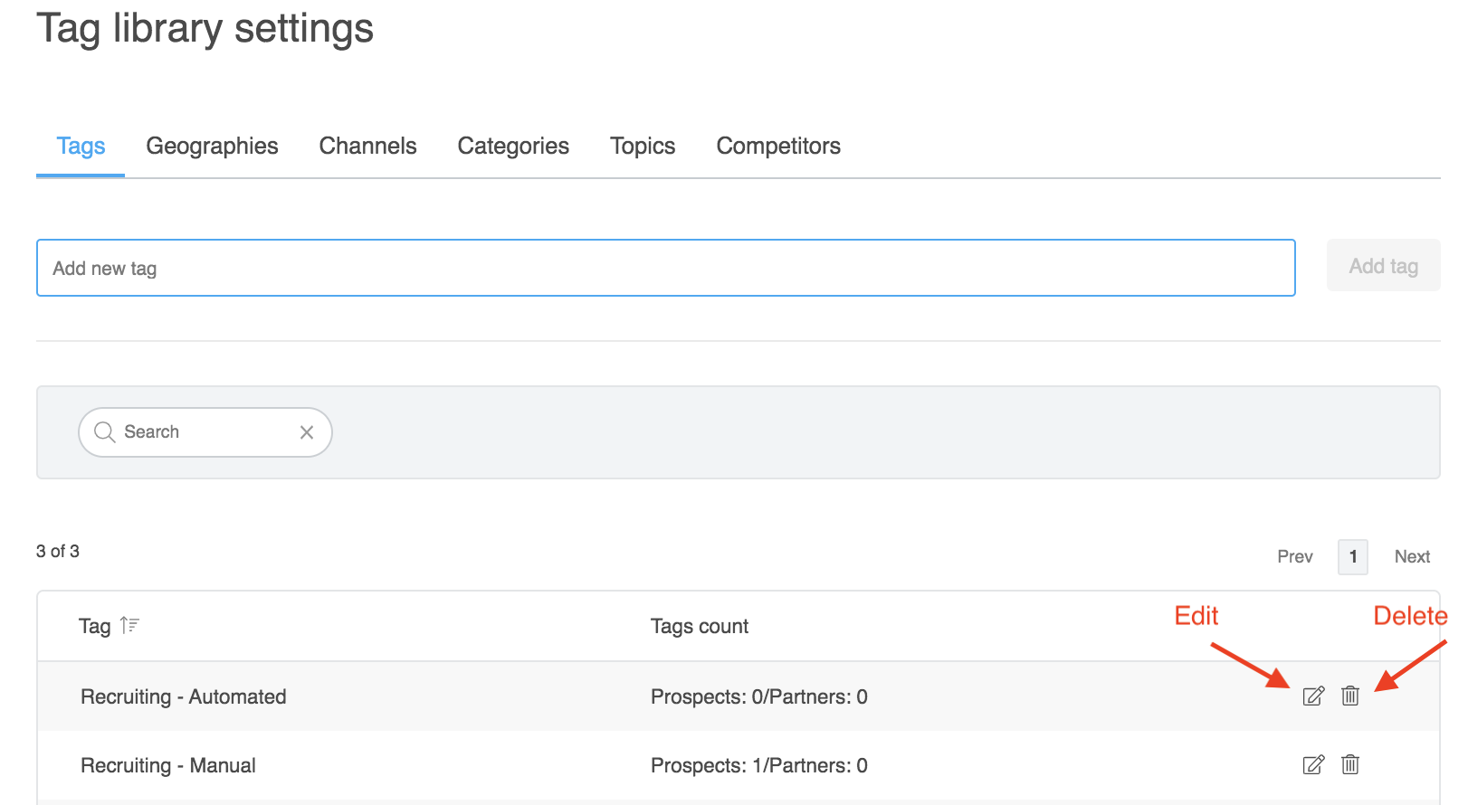Go to the Prev page
The width and height of the screenshot is (1468, 805).
(1294, 556)
